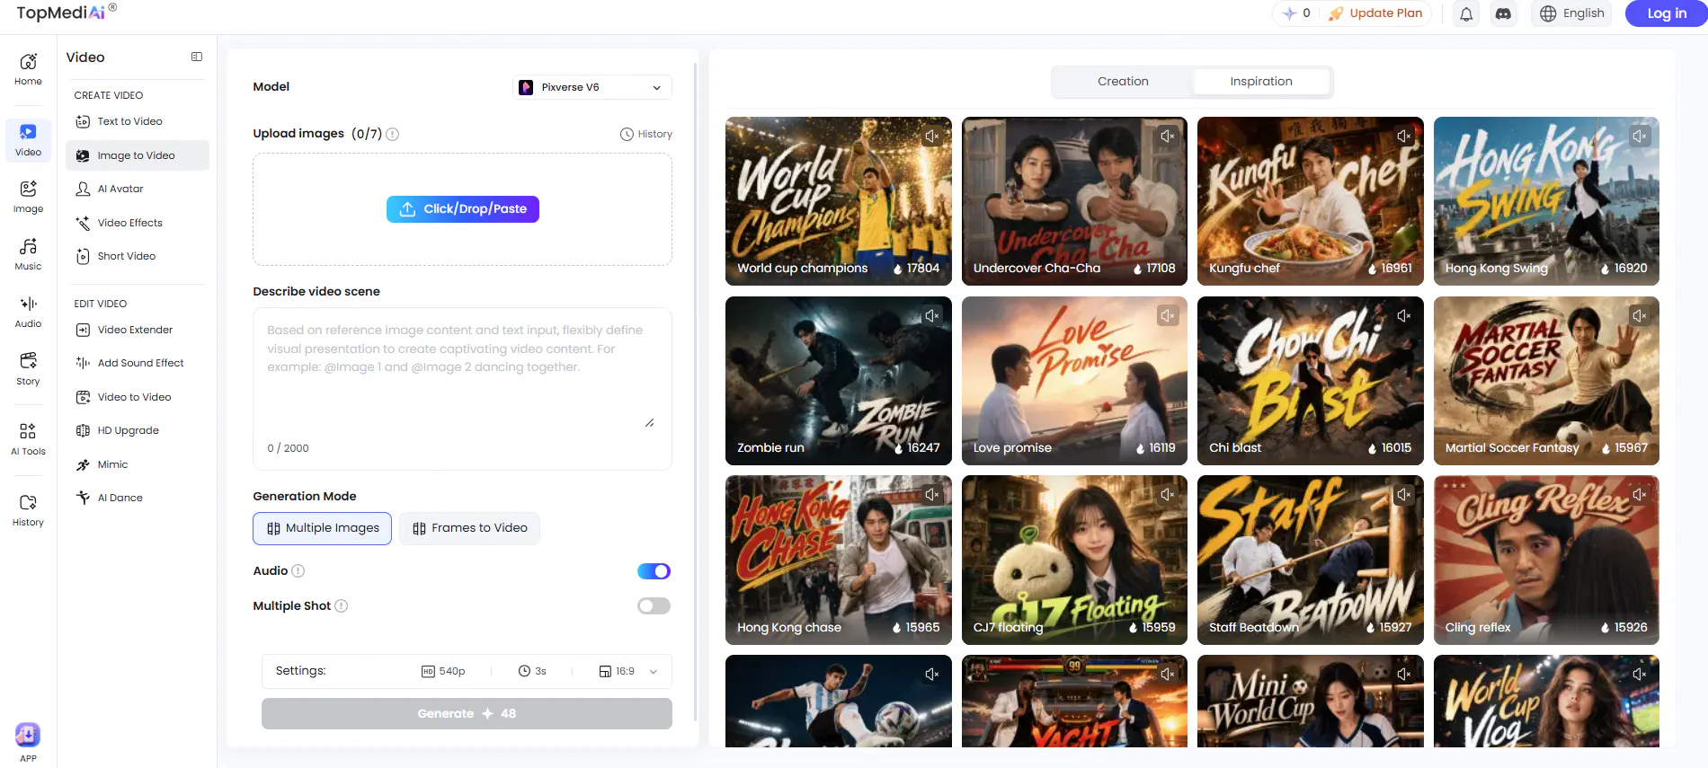
Task: Open Video Extender tool
Action: pos(137,331)
